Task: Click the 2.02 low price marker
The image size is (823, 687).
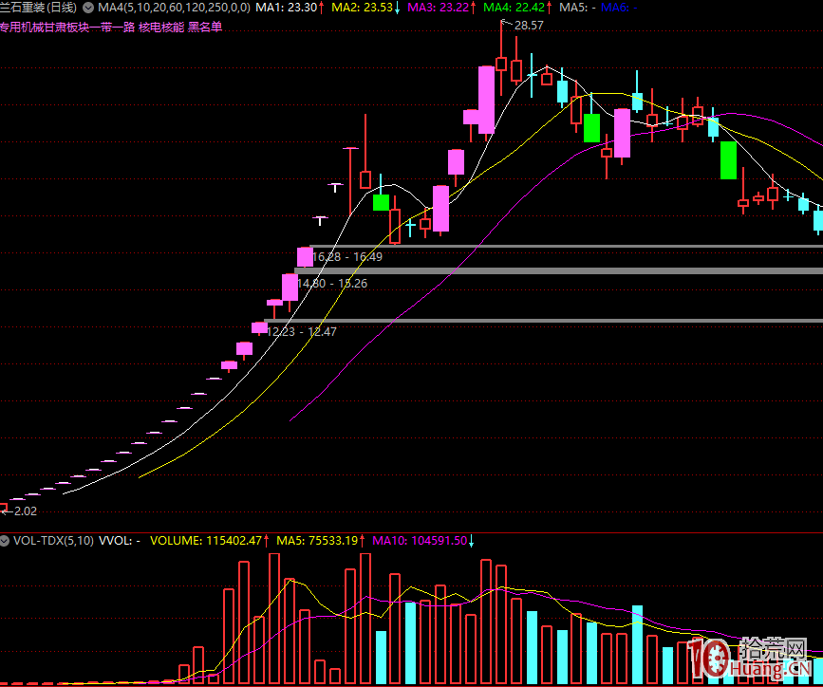Action: click(x=26, y=511)
